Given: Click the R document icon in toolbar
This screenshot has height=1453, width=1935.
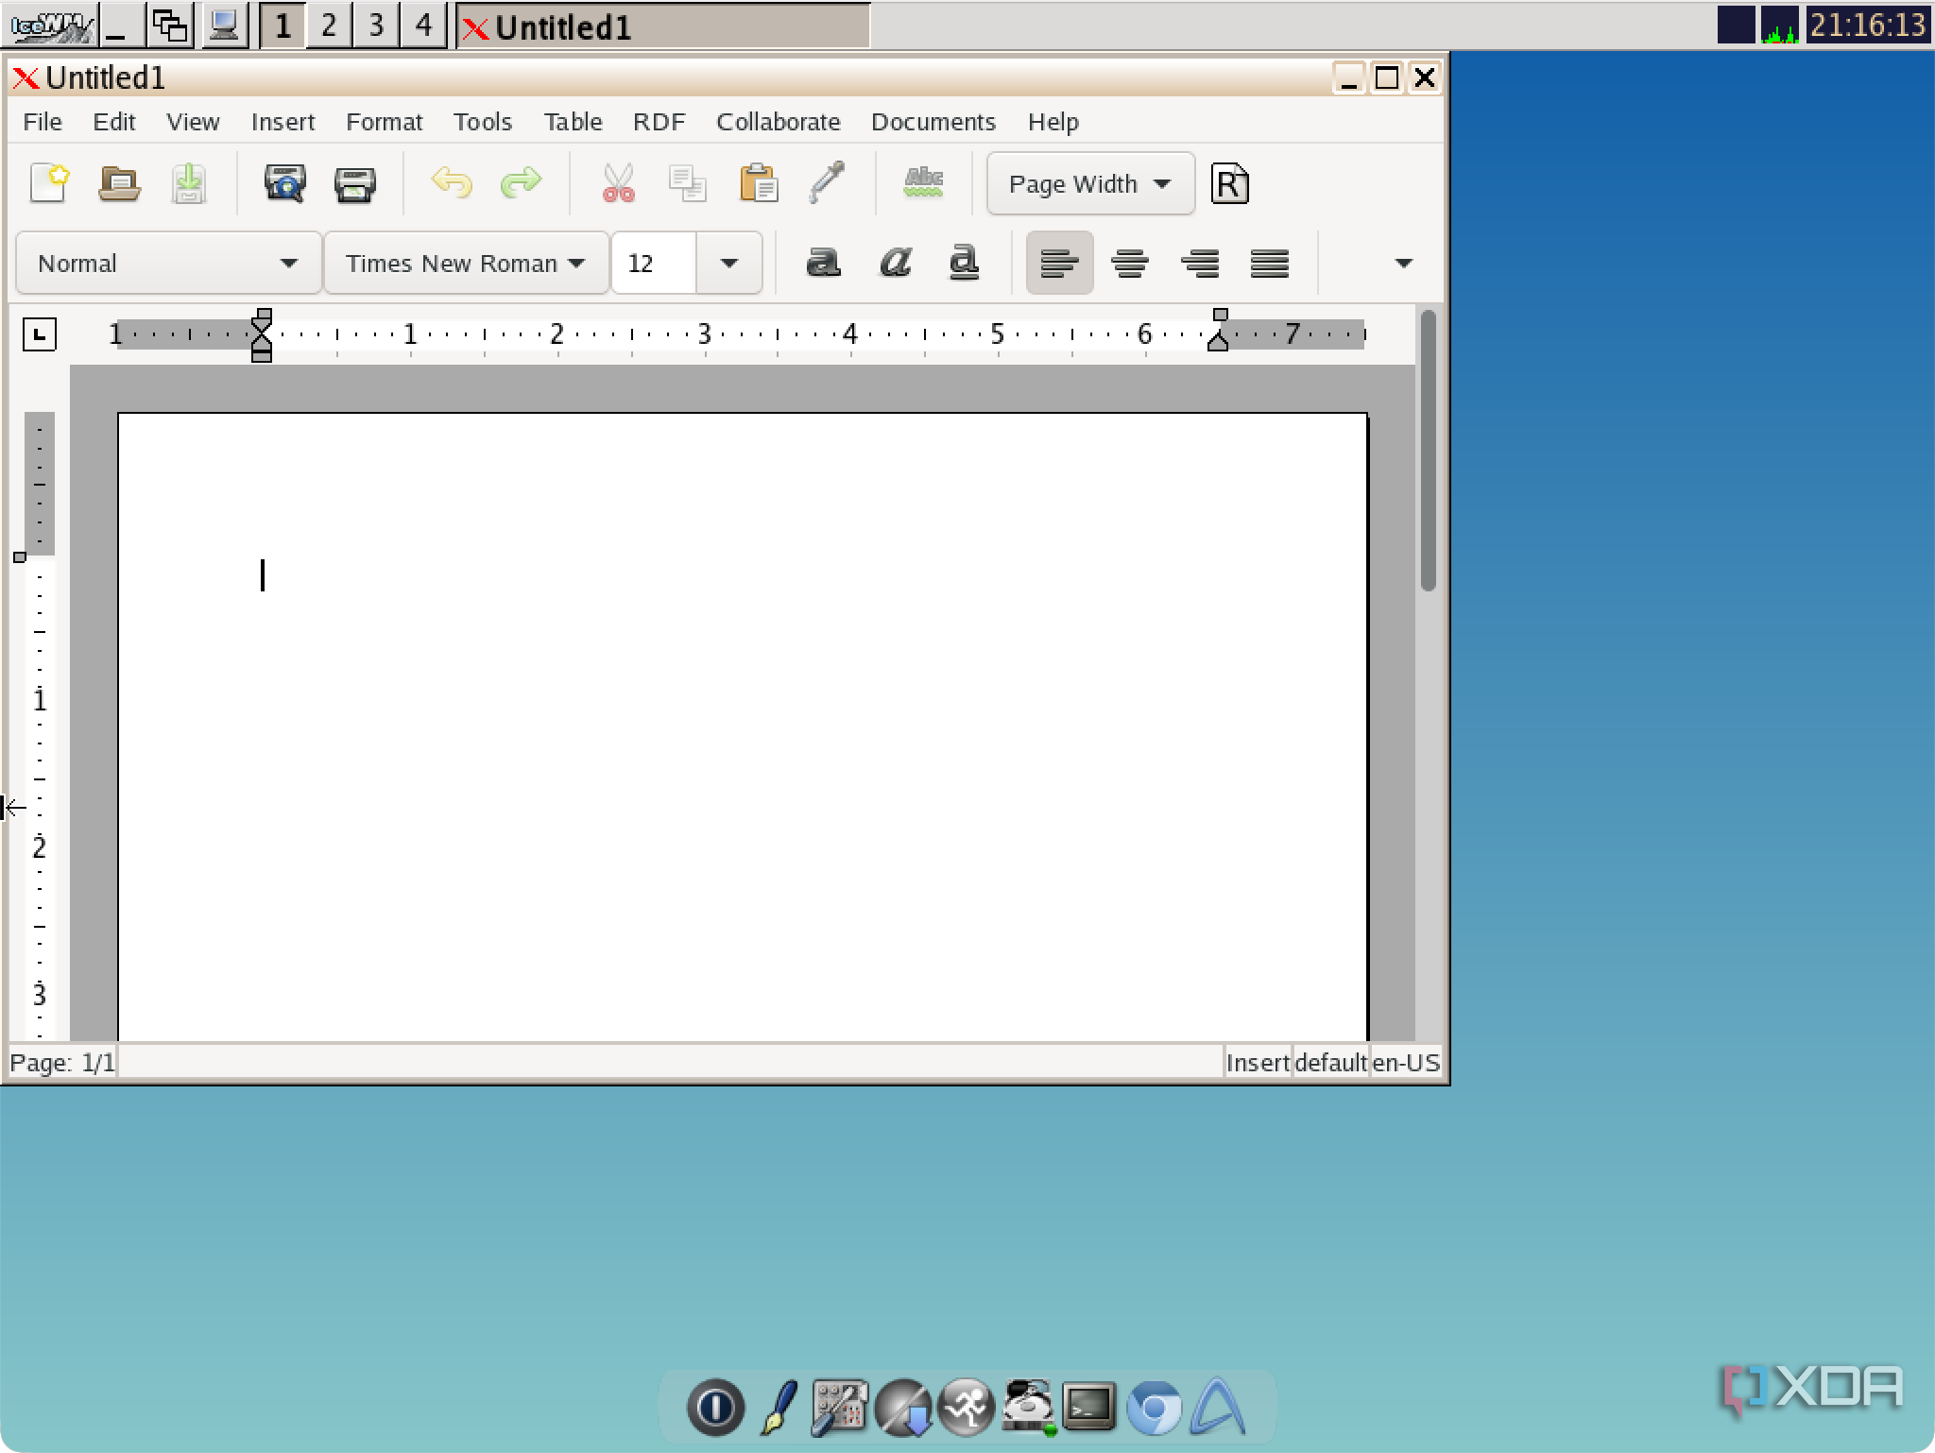Looking at the screenshot, I should click(1229, 184).
